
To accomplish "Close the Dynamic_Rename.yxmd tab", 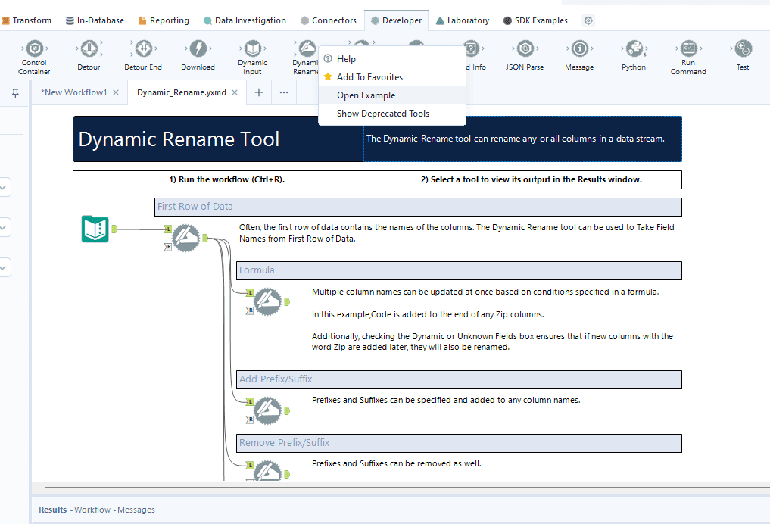I will tap(235, 92).
